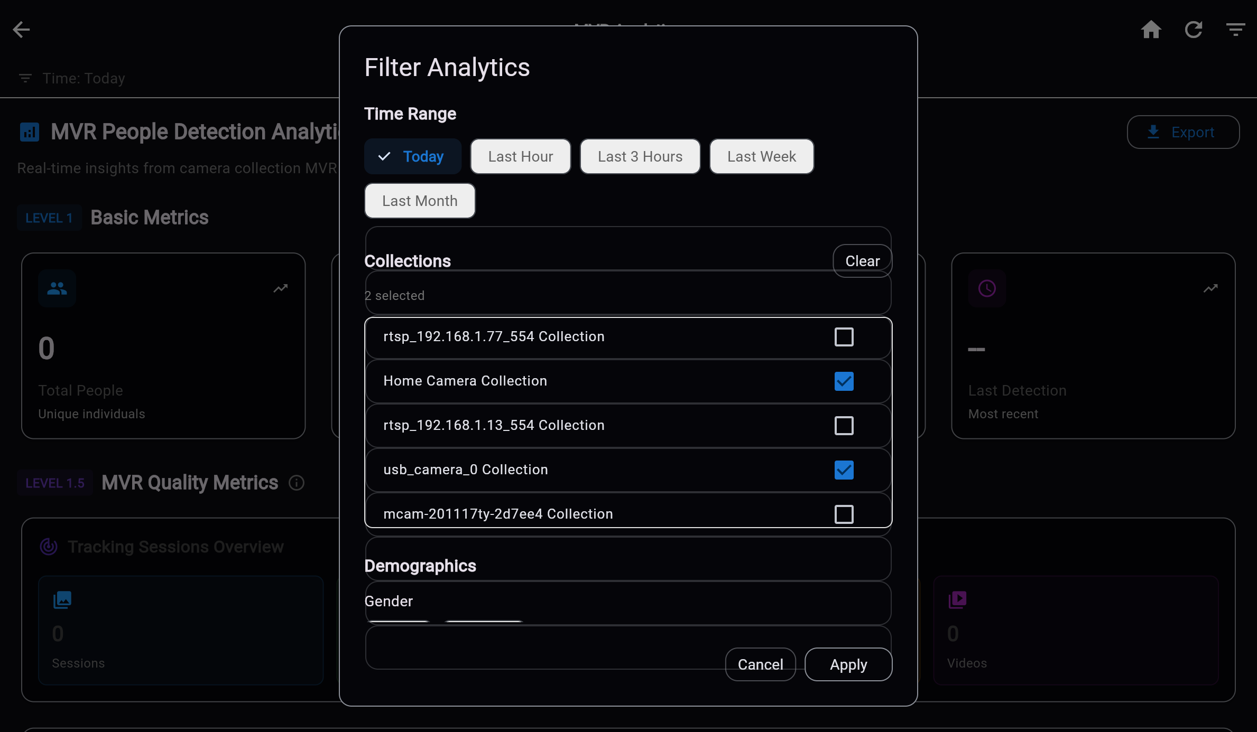Click the people icon on Total People card
The height and width of the screenshot is (732, 1257).
click(57, 288)
